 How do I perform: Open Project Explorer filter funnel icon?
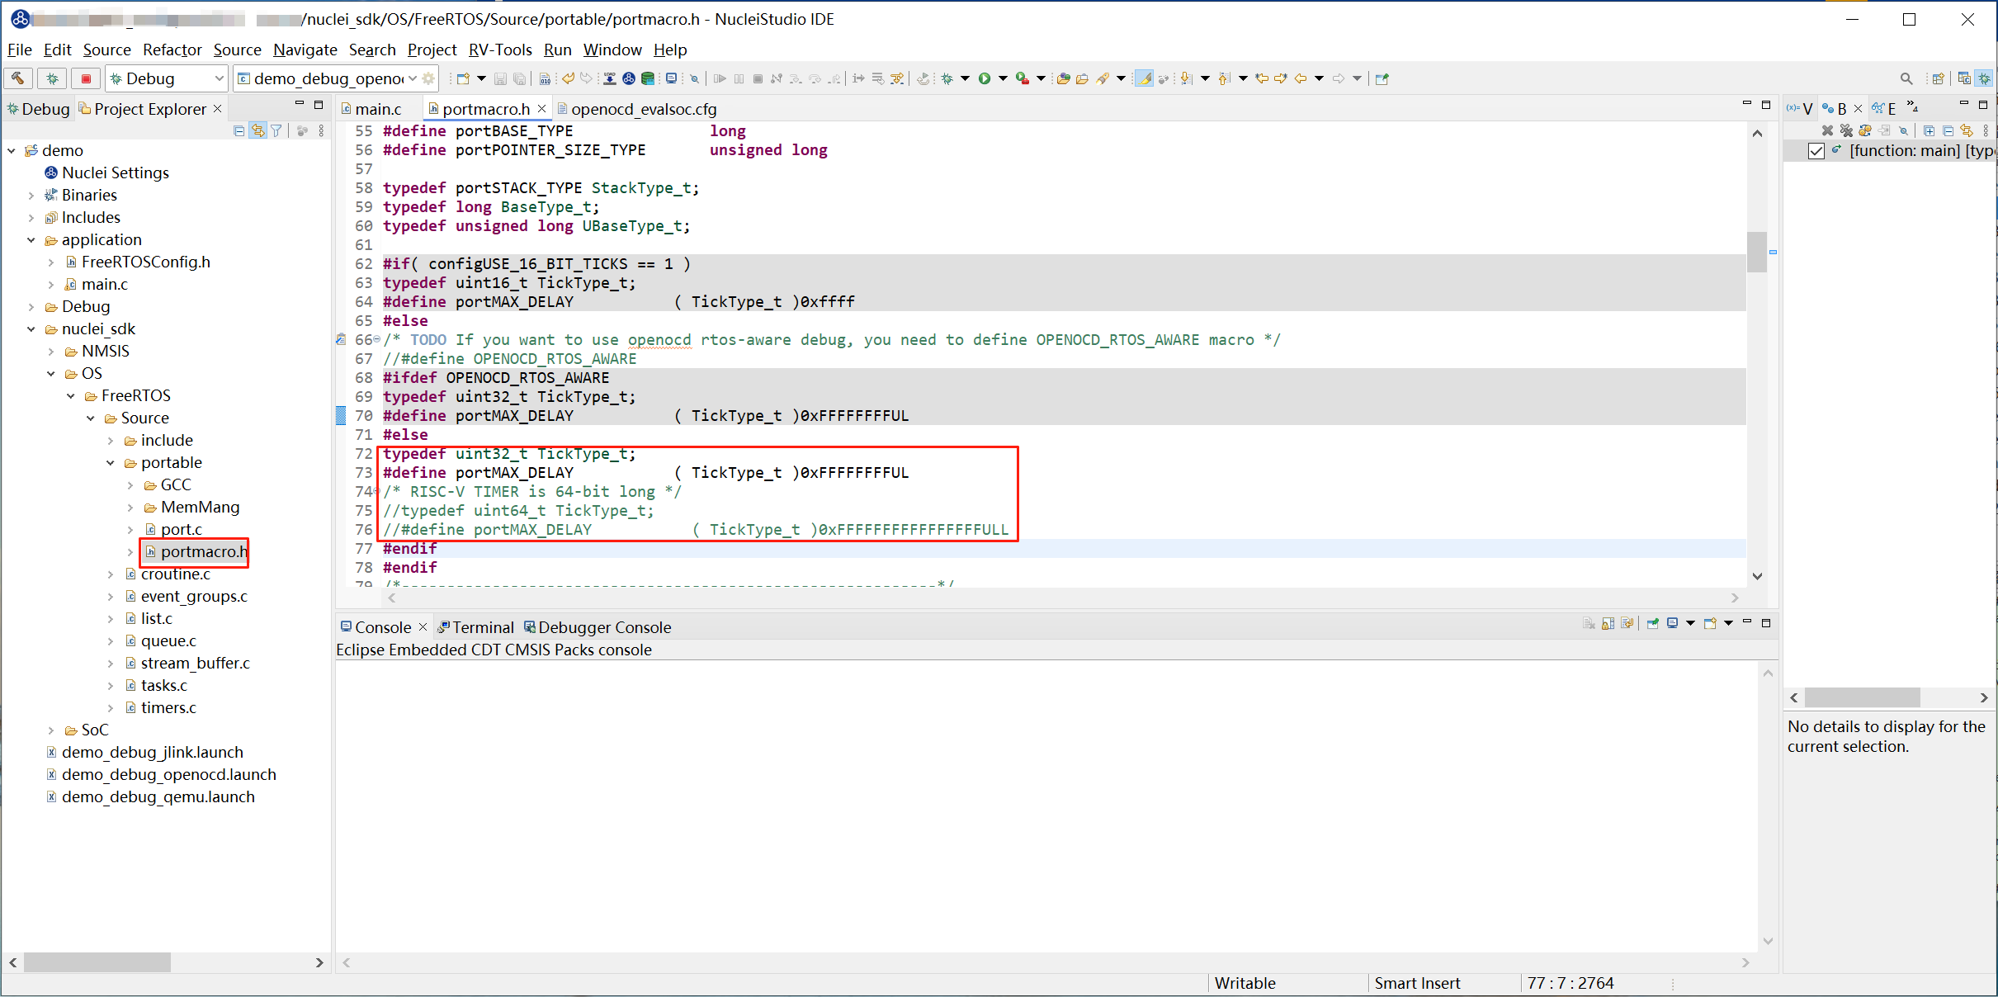[276, 130]
